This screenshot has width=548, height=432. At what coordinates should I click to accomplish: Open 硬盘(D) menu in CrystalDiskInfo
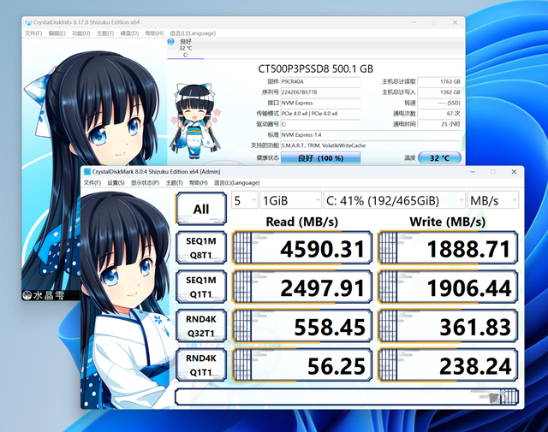(129, 33)
